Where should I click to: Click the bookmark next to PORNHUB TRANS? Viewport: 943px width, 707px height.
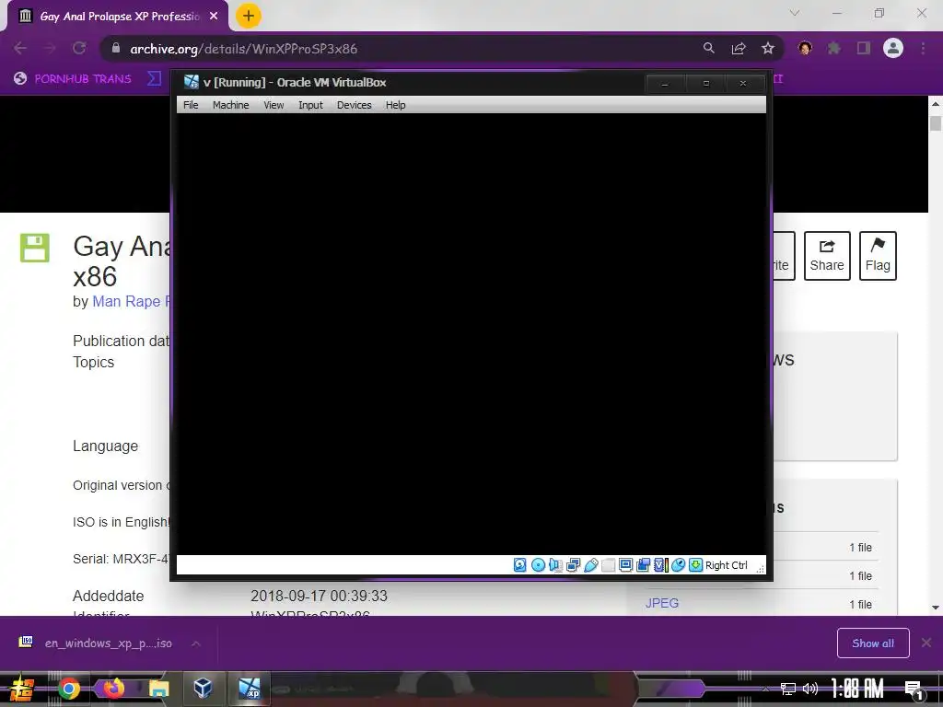point(155,79)
